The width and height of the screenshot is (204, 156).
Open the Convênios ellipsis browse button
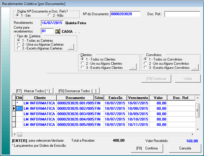(x=195, y=67)
